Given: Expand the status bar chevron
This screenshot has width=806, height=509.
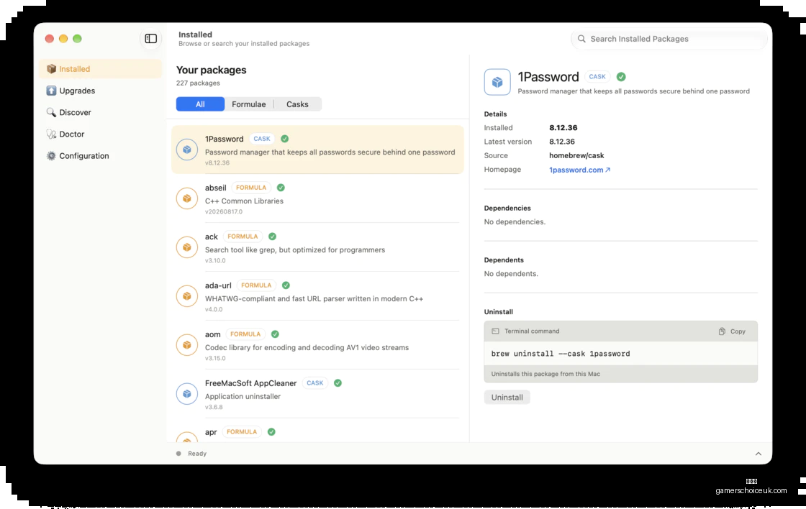Looking at the screenshot, I should pyautogui.click(x=759, y=454).
